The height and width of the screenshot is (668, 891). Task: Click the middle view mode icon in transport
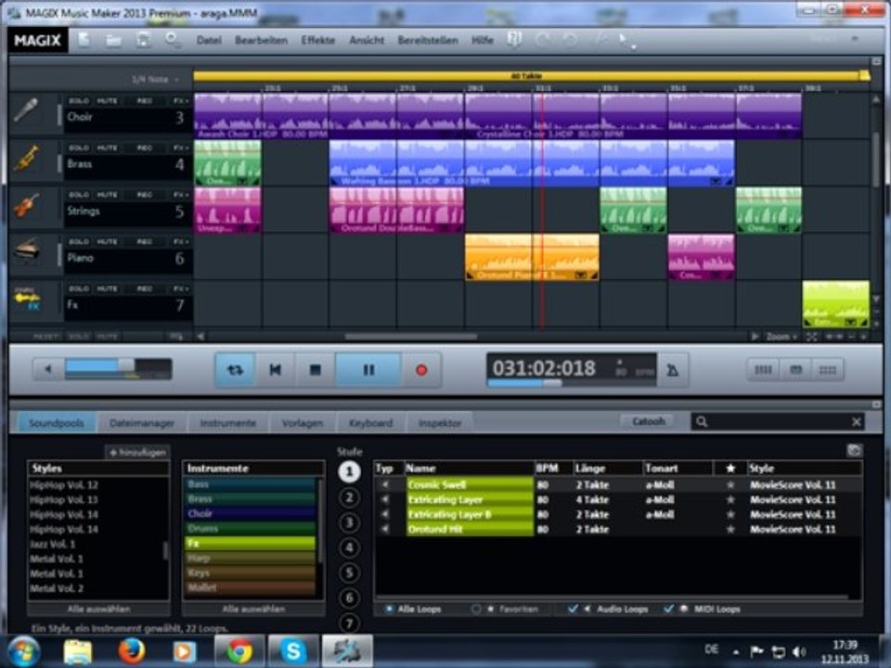pyautogui.click(x=795, y=370)
